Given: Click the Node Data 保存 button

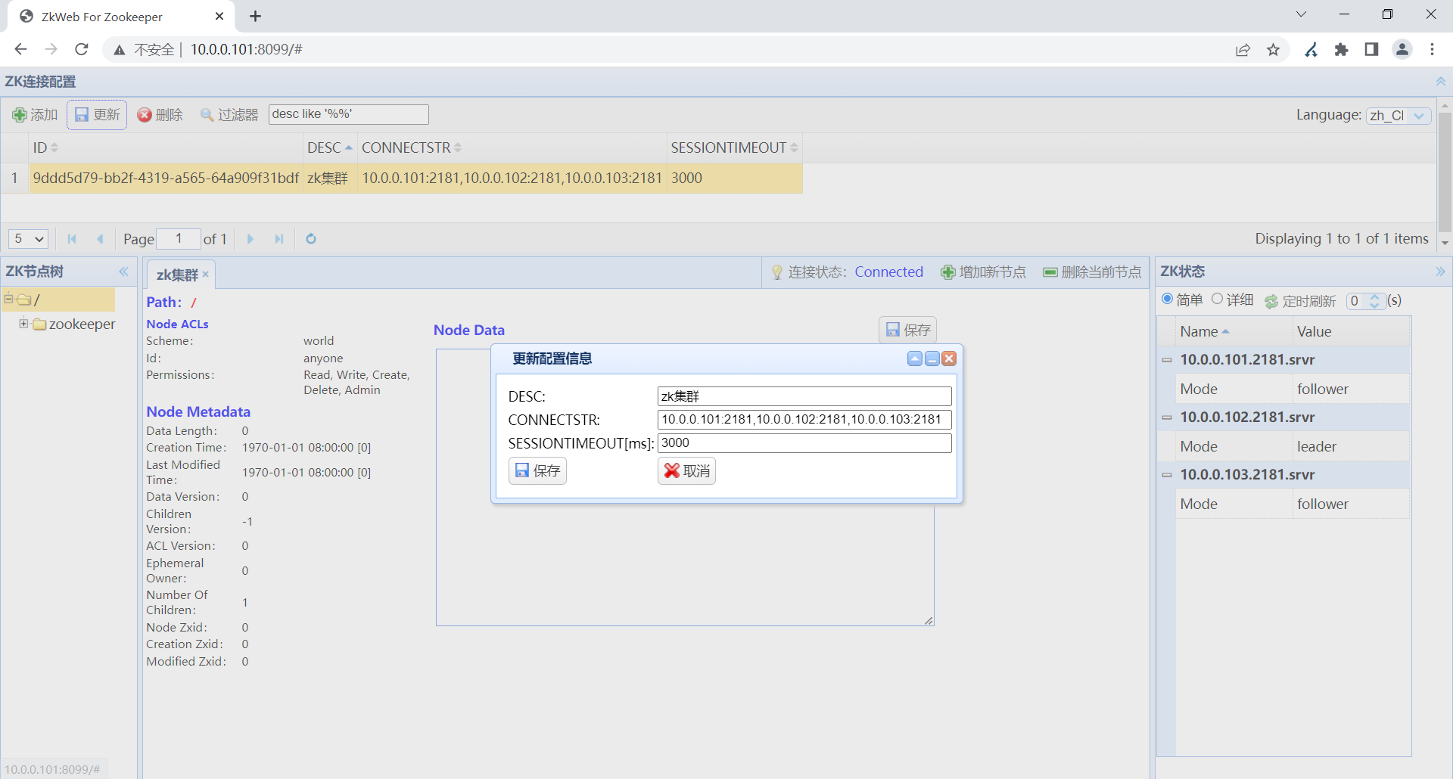Looking at the screenshot, I should 908,330.
